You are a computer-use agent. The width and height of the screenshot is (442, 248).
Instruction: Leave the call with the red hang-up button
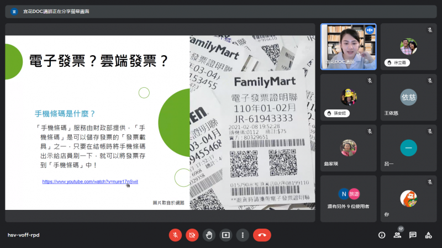coord(262,235)
